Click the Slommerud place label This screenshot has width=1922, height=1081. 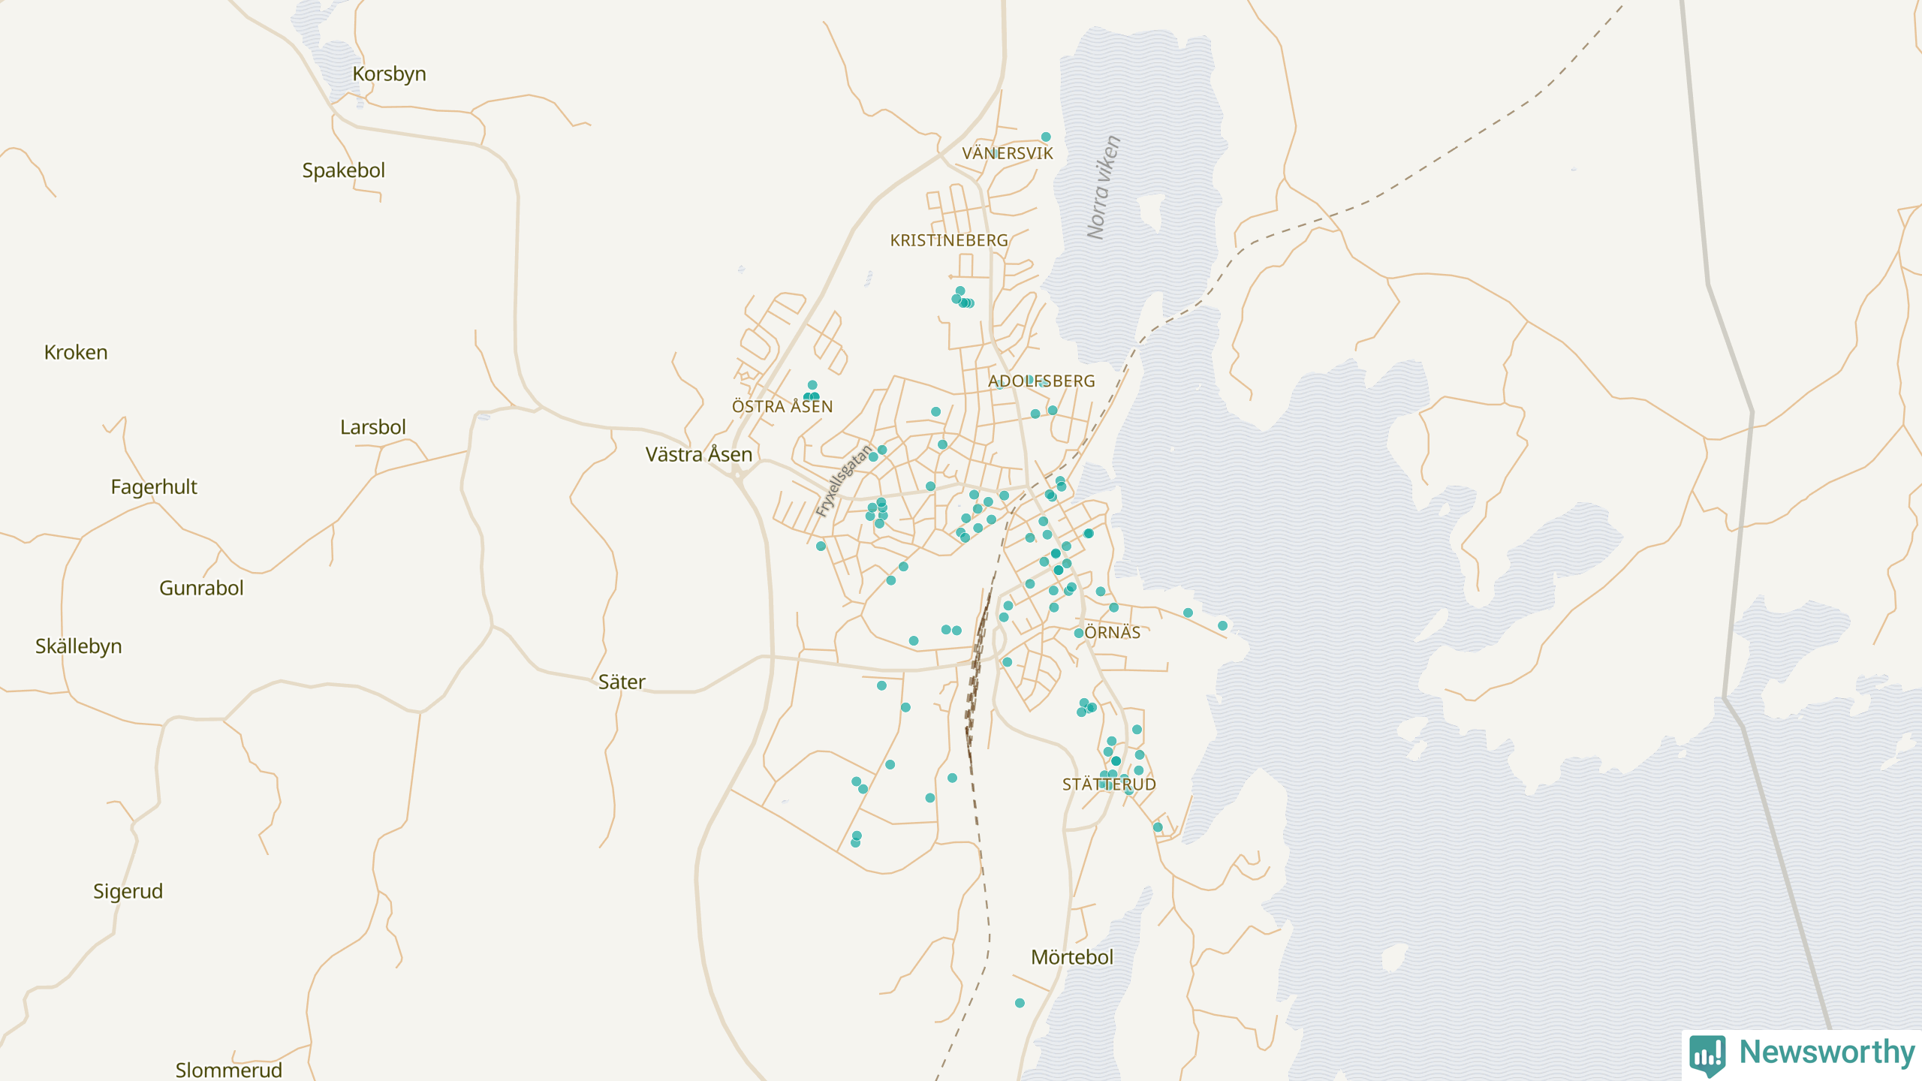pos(228,1070)
